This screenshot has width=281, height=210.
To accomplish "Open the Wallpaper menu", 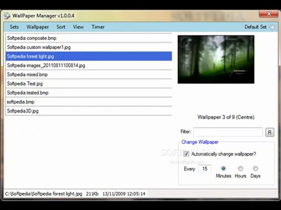I will (x=38, y=27).
